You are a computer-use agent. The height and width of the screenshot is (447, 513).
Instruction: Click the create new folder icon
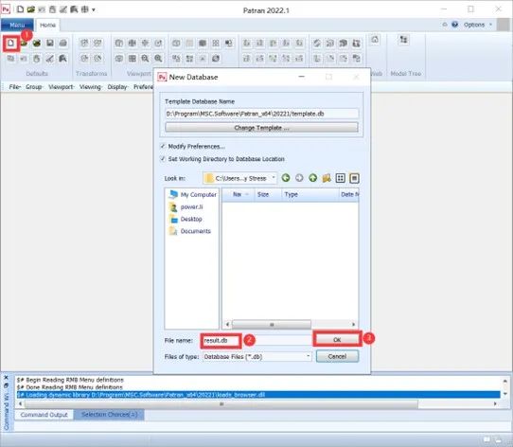[327, 178]
